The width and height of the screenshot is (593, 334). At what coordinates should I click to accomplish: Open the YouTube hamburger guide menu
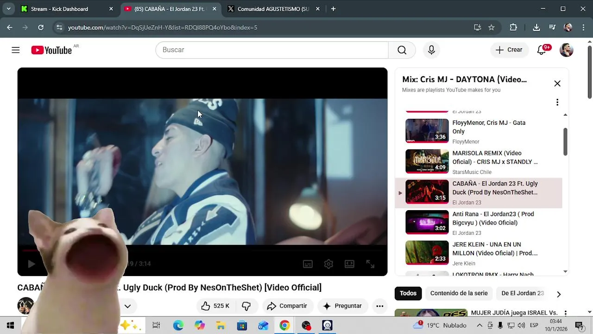point(16,50)
